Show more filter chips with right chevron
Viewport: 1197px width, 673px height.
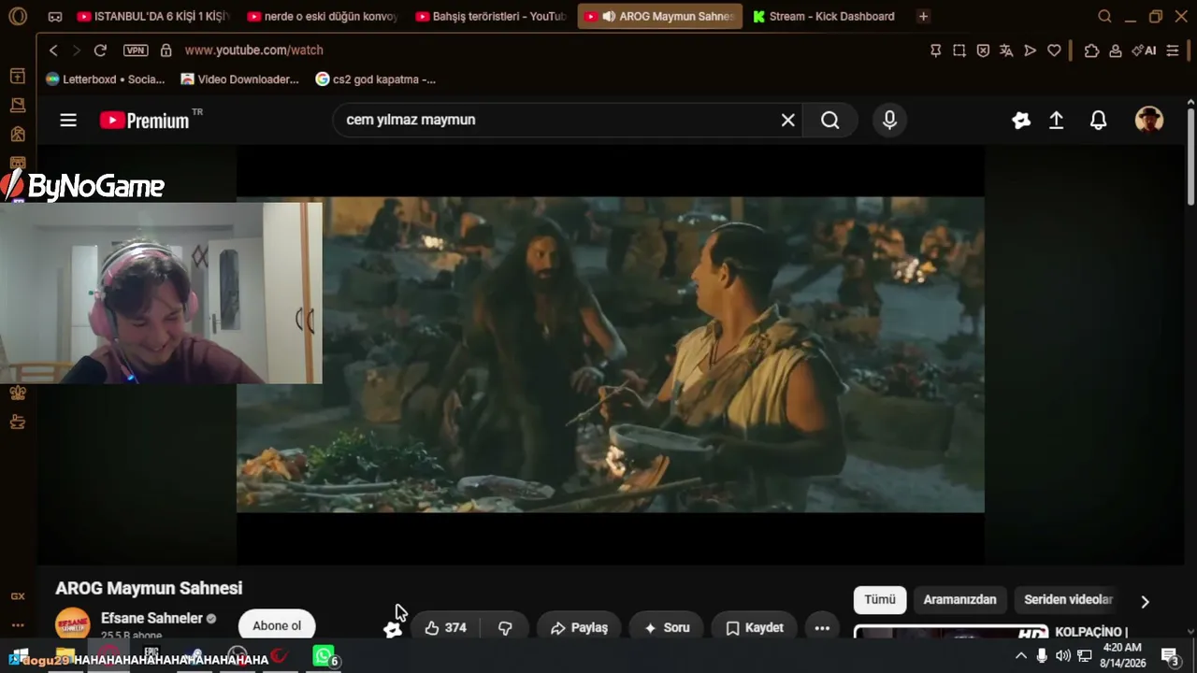point(1145,601)
